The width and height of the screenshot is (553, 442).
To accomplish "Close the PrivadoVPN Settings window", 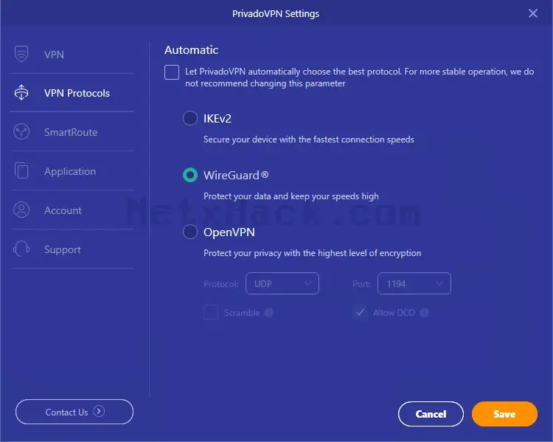I will [x=533, y=13].
